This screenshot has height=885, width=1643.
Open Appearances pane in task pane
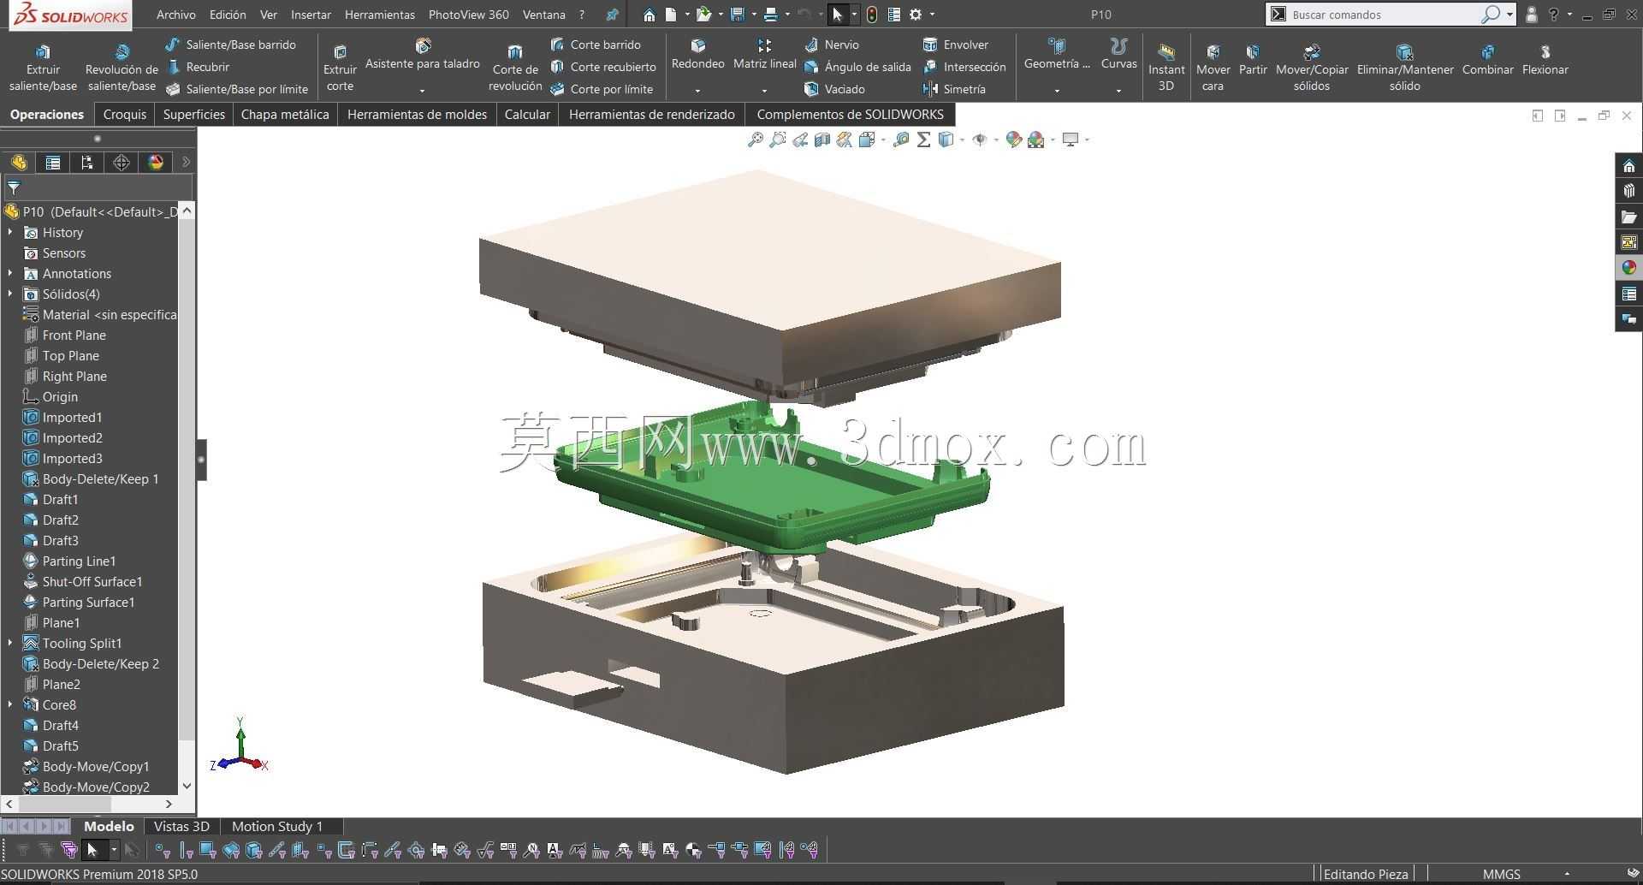tap(1628, 268)
